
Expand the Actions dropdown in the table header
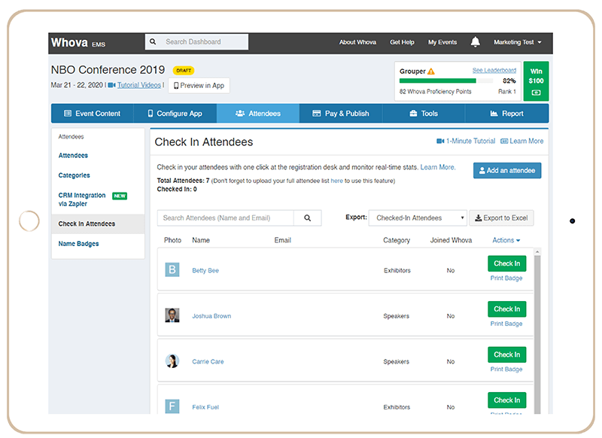(506, 239)
